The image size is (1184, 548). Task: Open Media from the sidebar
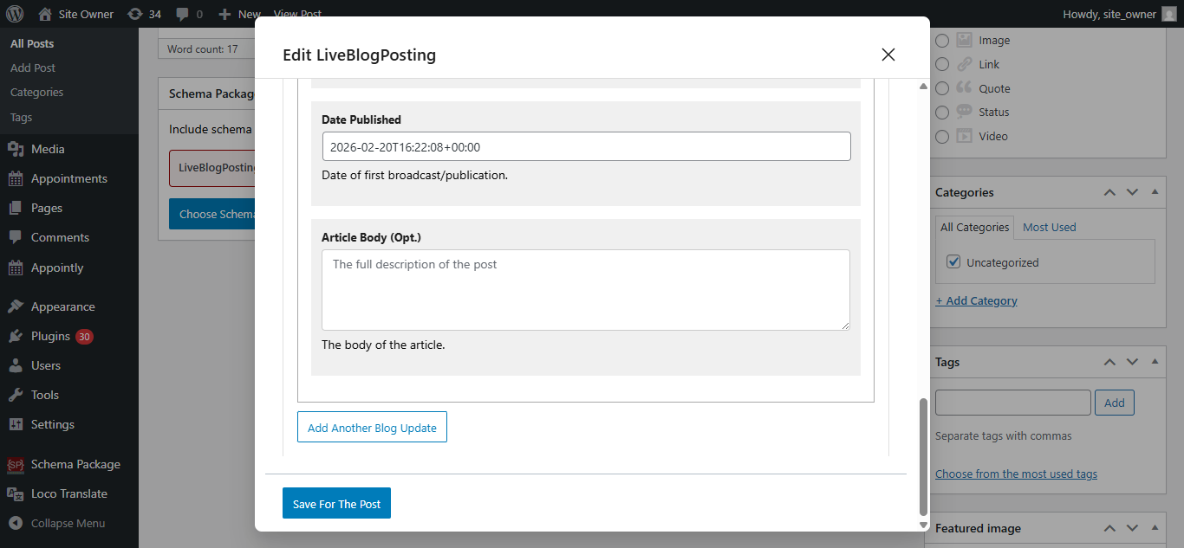tap(48, 149)
